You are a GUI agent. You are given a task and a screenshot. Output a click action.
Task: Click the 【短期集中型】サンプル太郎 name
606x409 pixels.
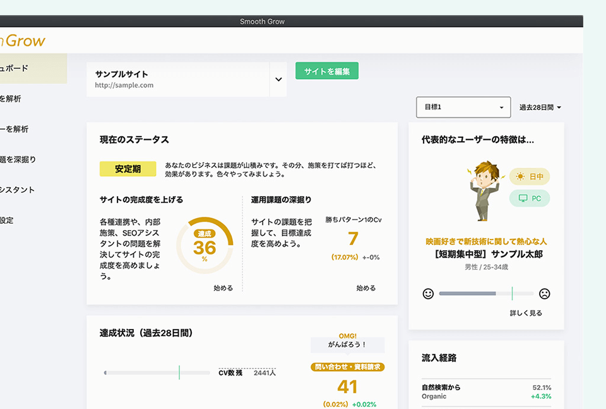point(489,254)
